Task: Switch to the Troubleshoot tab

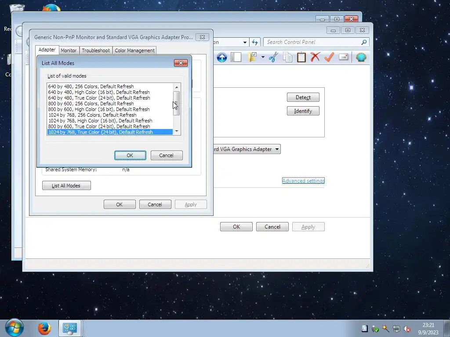Action: pyautogui.click(x=96, y=50)
